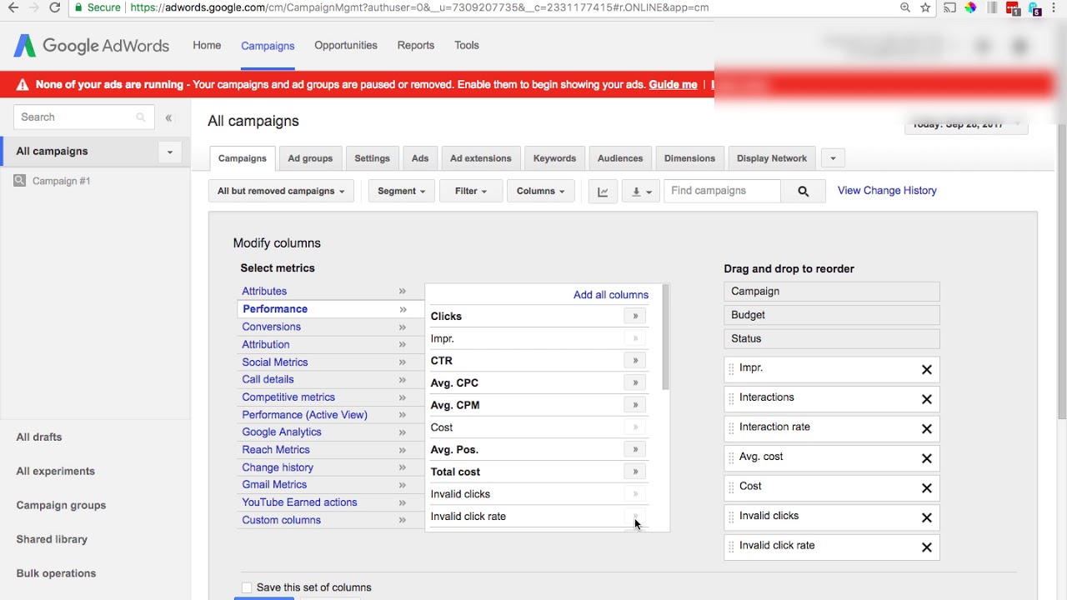Remove the Invalid click rate column X

[x=926, y=547]
